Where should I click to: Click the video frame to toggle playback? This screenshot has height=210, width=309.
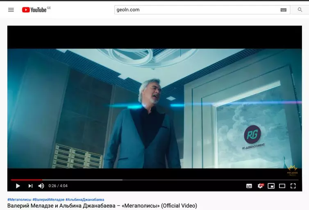pos(154,108)
